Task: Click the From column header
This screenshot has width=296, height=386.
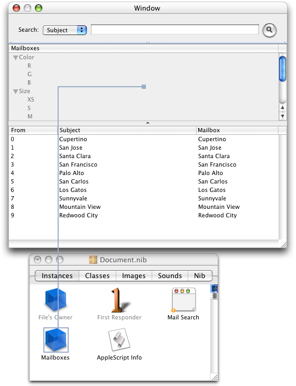Action: point(33,130)
